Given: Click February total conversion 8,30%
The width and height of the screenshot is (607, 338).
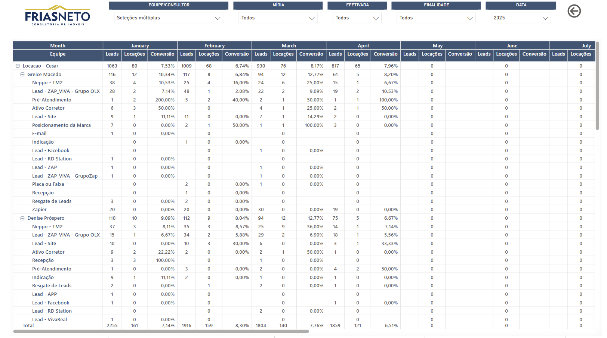Looking at the screenshot, I should pyautogui.click(x=242, y=326).
